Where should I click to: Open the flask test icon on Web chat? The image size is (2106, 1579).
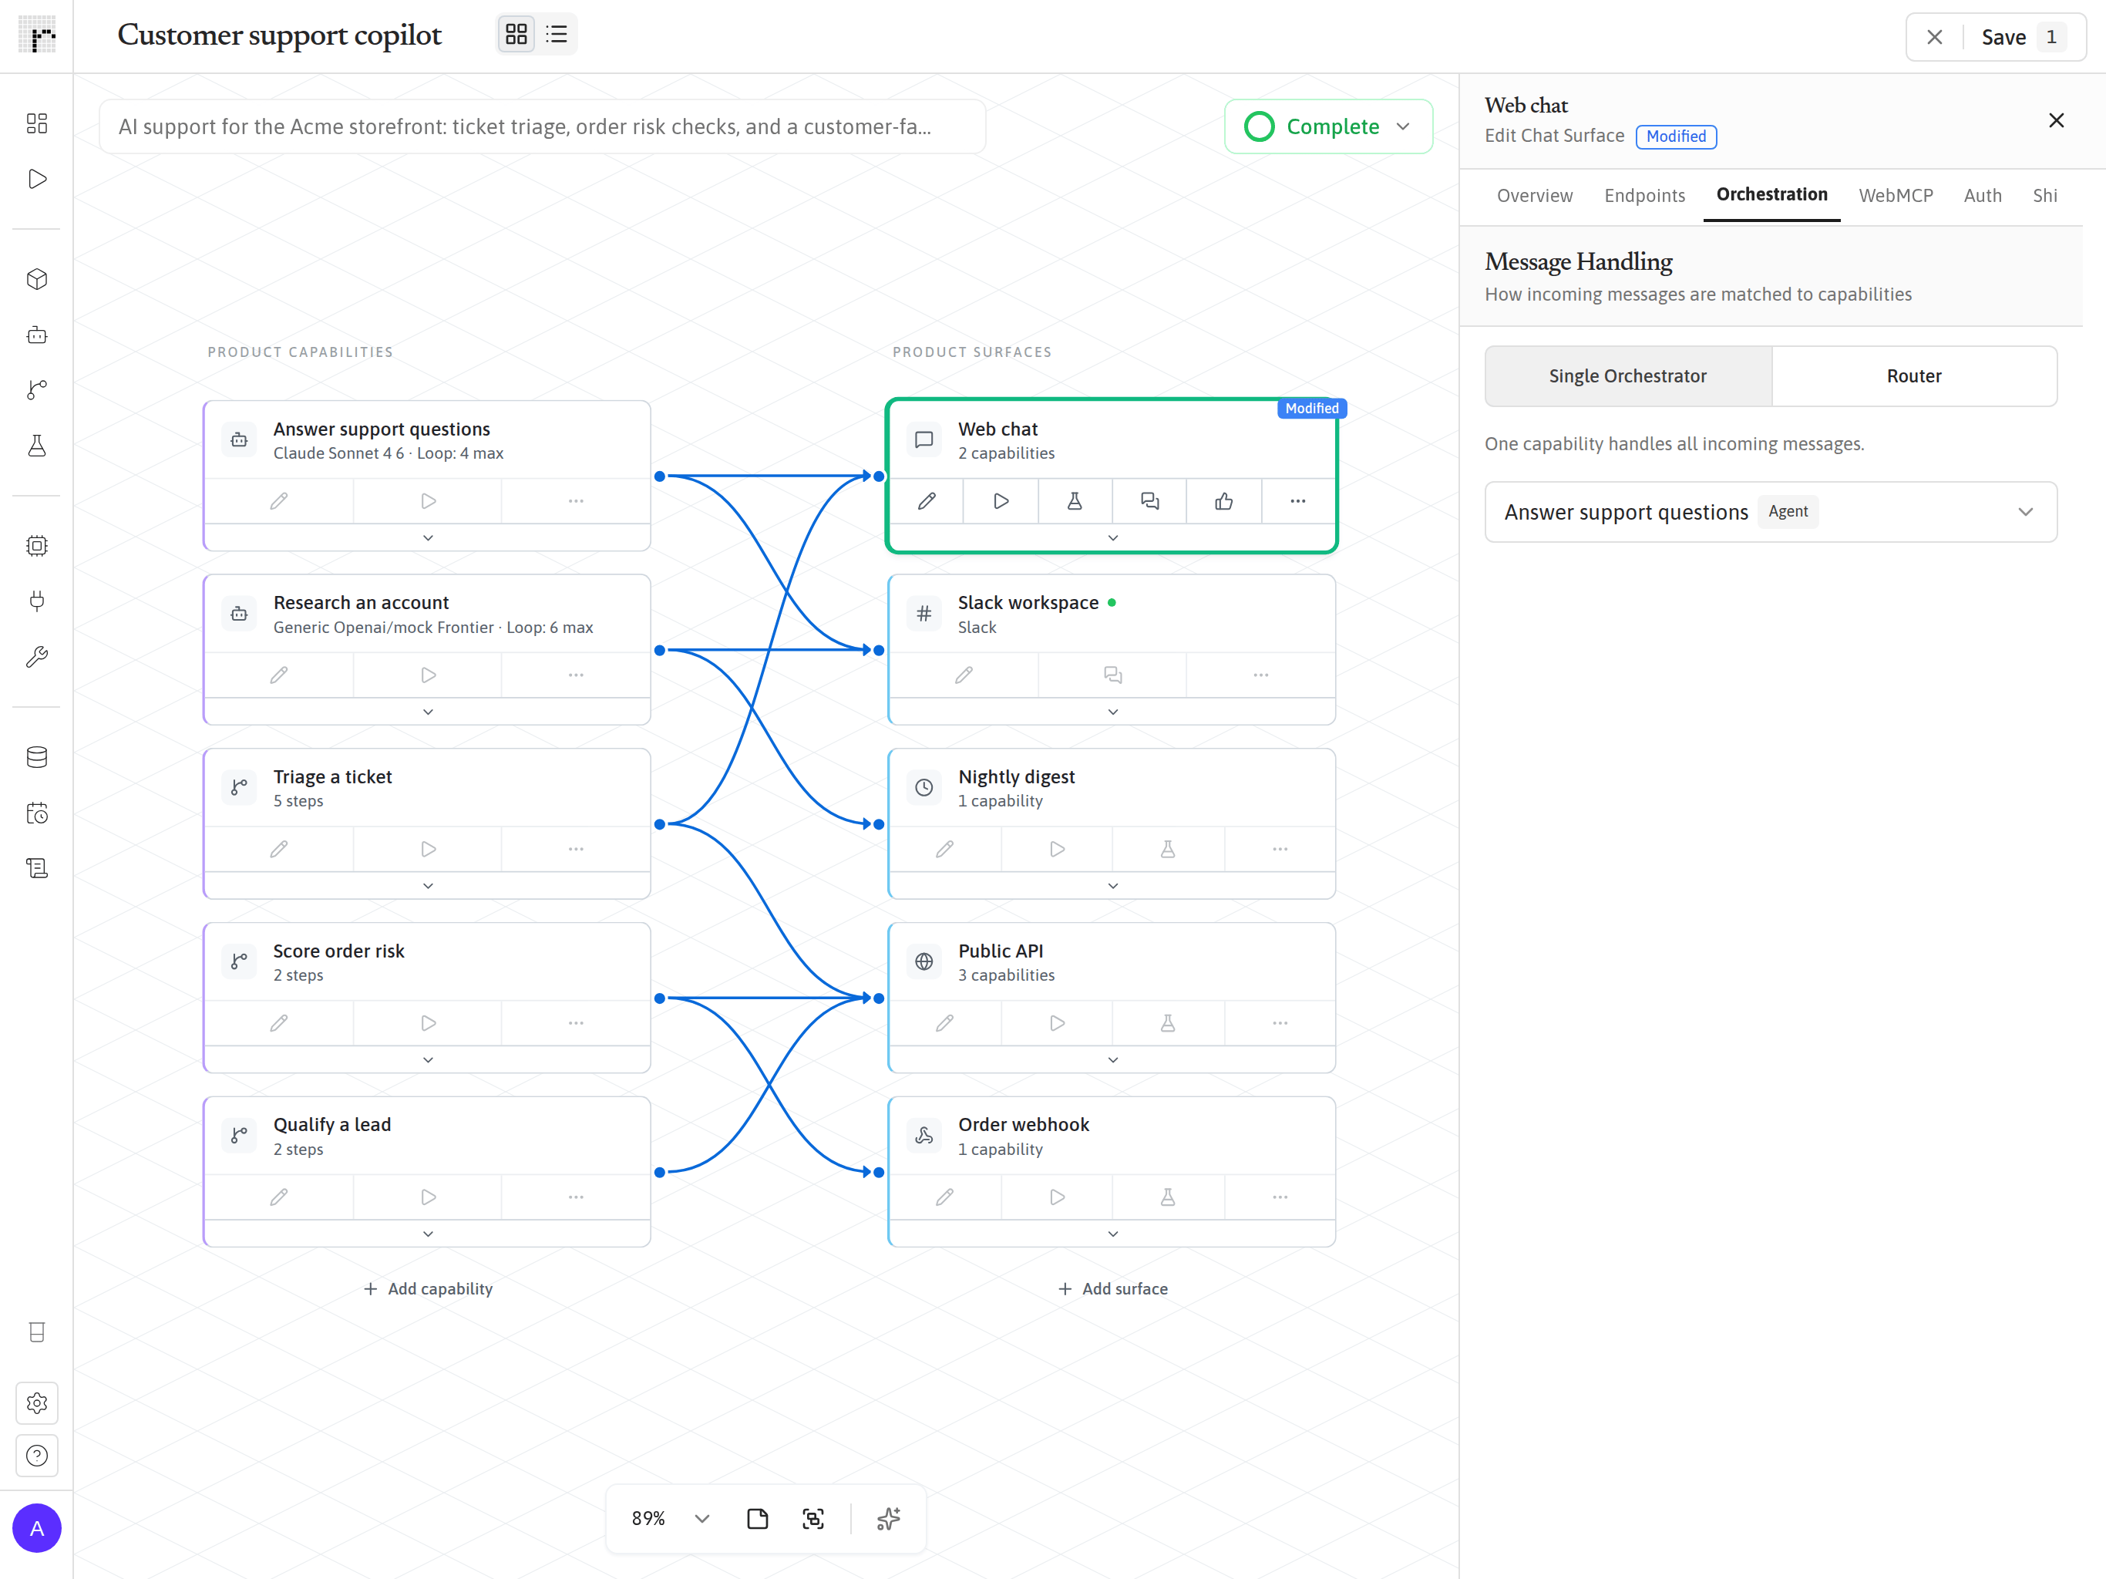1075,501
